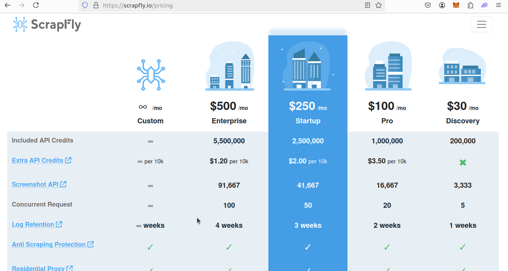Click the 1 weeks log retention value
Screen dimensions: 508x271
tap(463, 225)
